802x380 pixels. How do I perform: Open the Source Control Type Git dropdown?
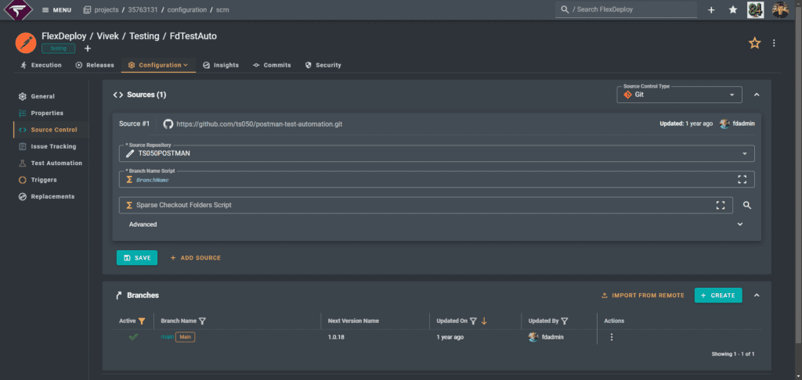click(x=679, y=95)
